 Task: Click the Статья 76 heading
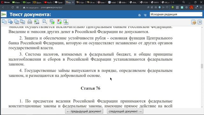(91, 88)
